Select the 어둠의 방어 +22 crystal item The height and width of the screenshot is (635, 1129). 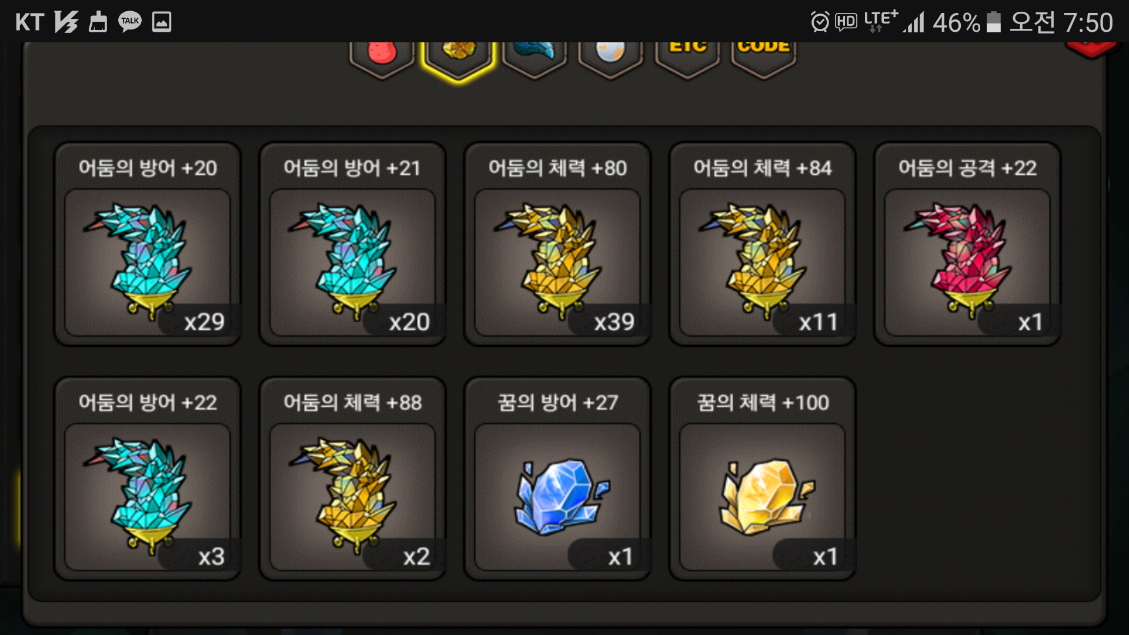tap(148, 479)
